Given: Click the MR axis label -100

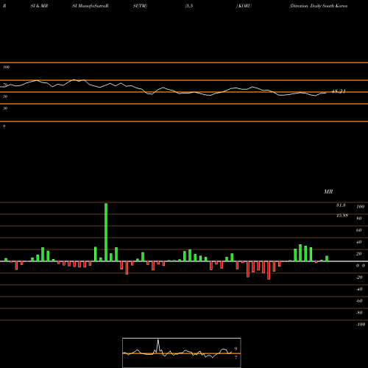Looking at the screenshot, I should [x=361, y=325].
